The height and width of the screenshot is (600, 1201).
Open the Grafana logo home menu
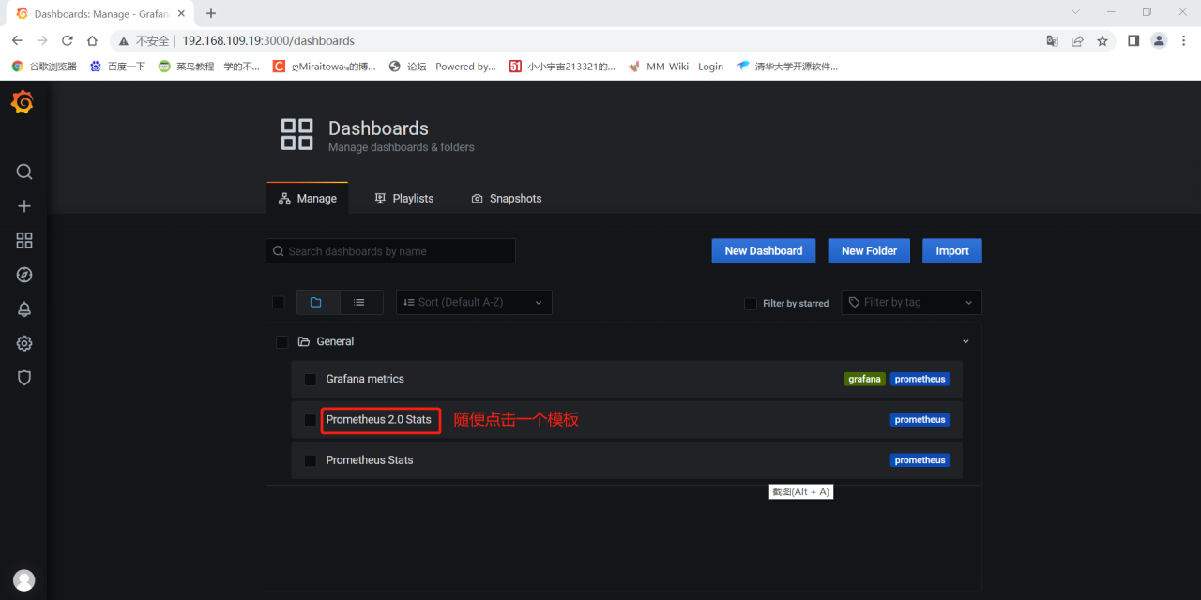coord(23,102)
